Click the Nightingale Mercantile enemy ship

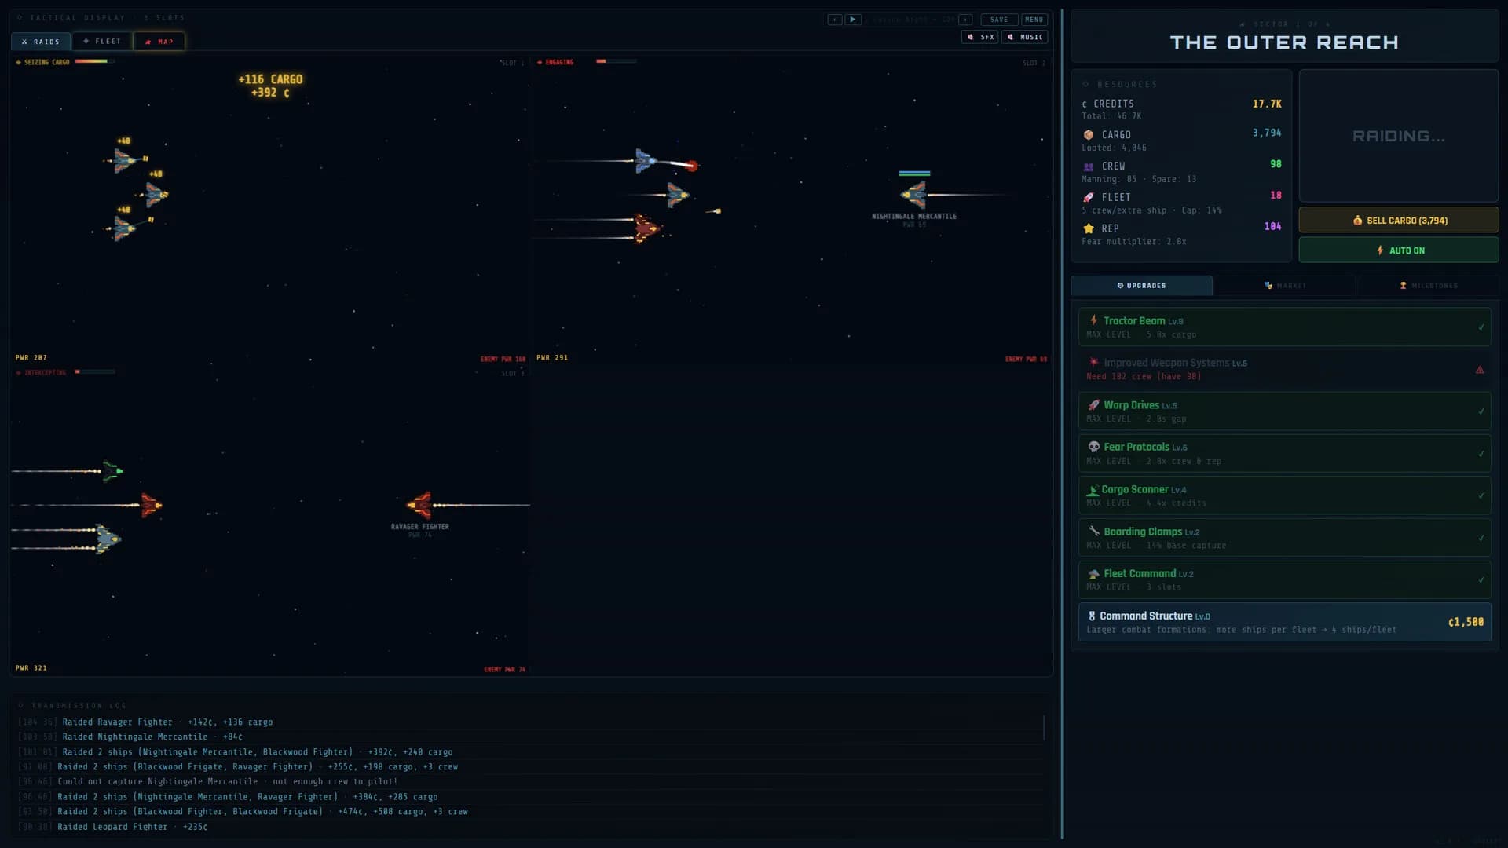pos(914,194)
